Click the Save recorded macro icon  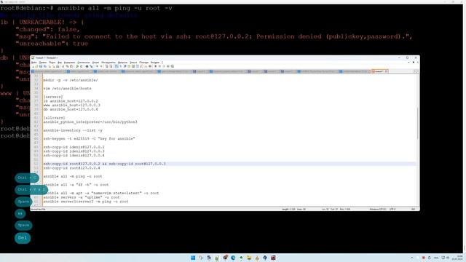[172, 66]
